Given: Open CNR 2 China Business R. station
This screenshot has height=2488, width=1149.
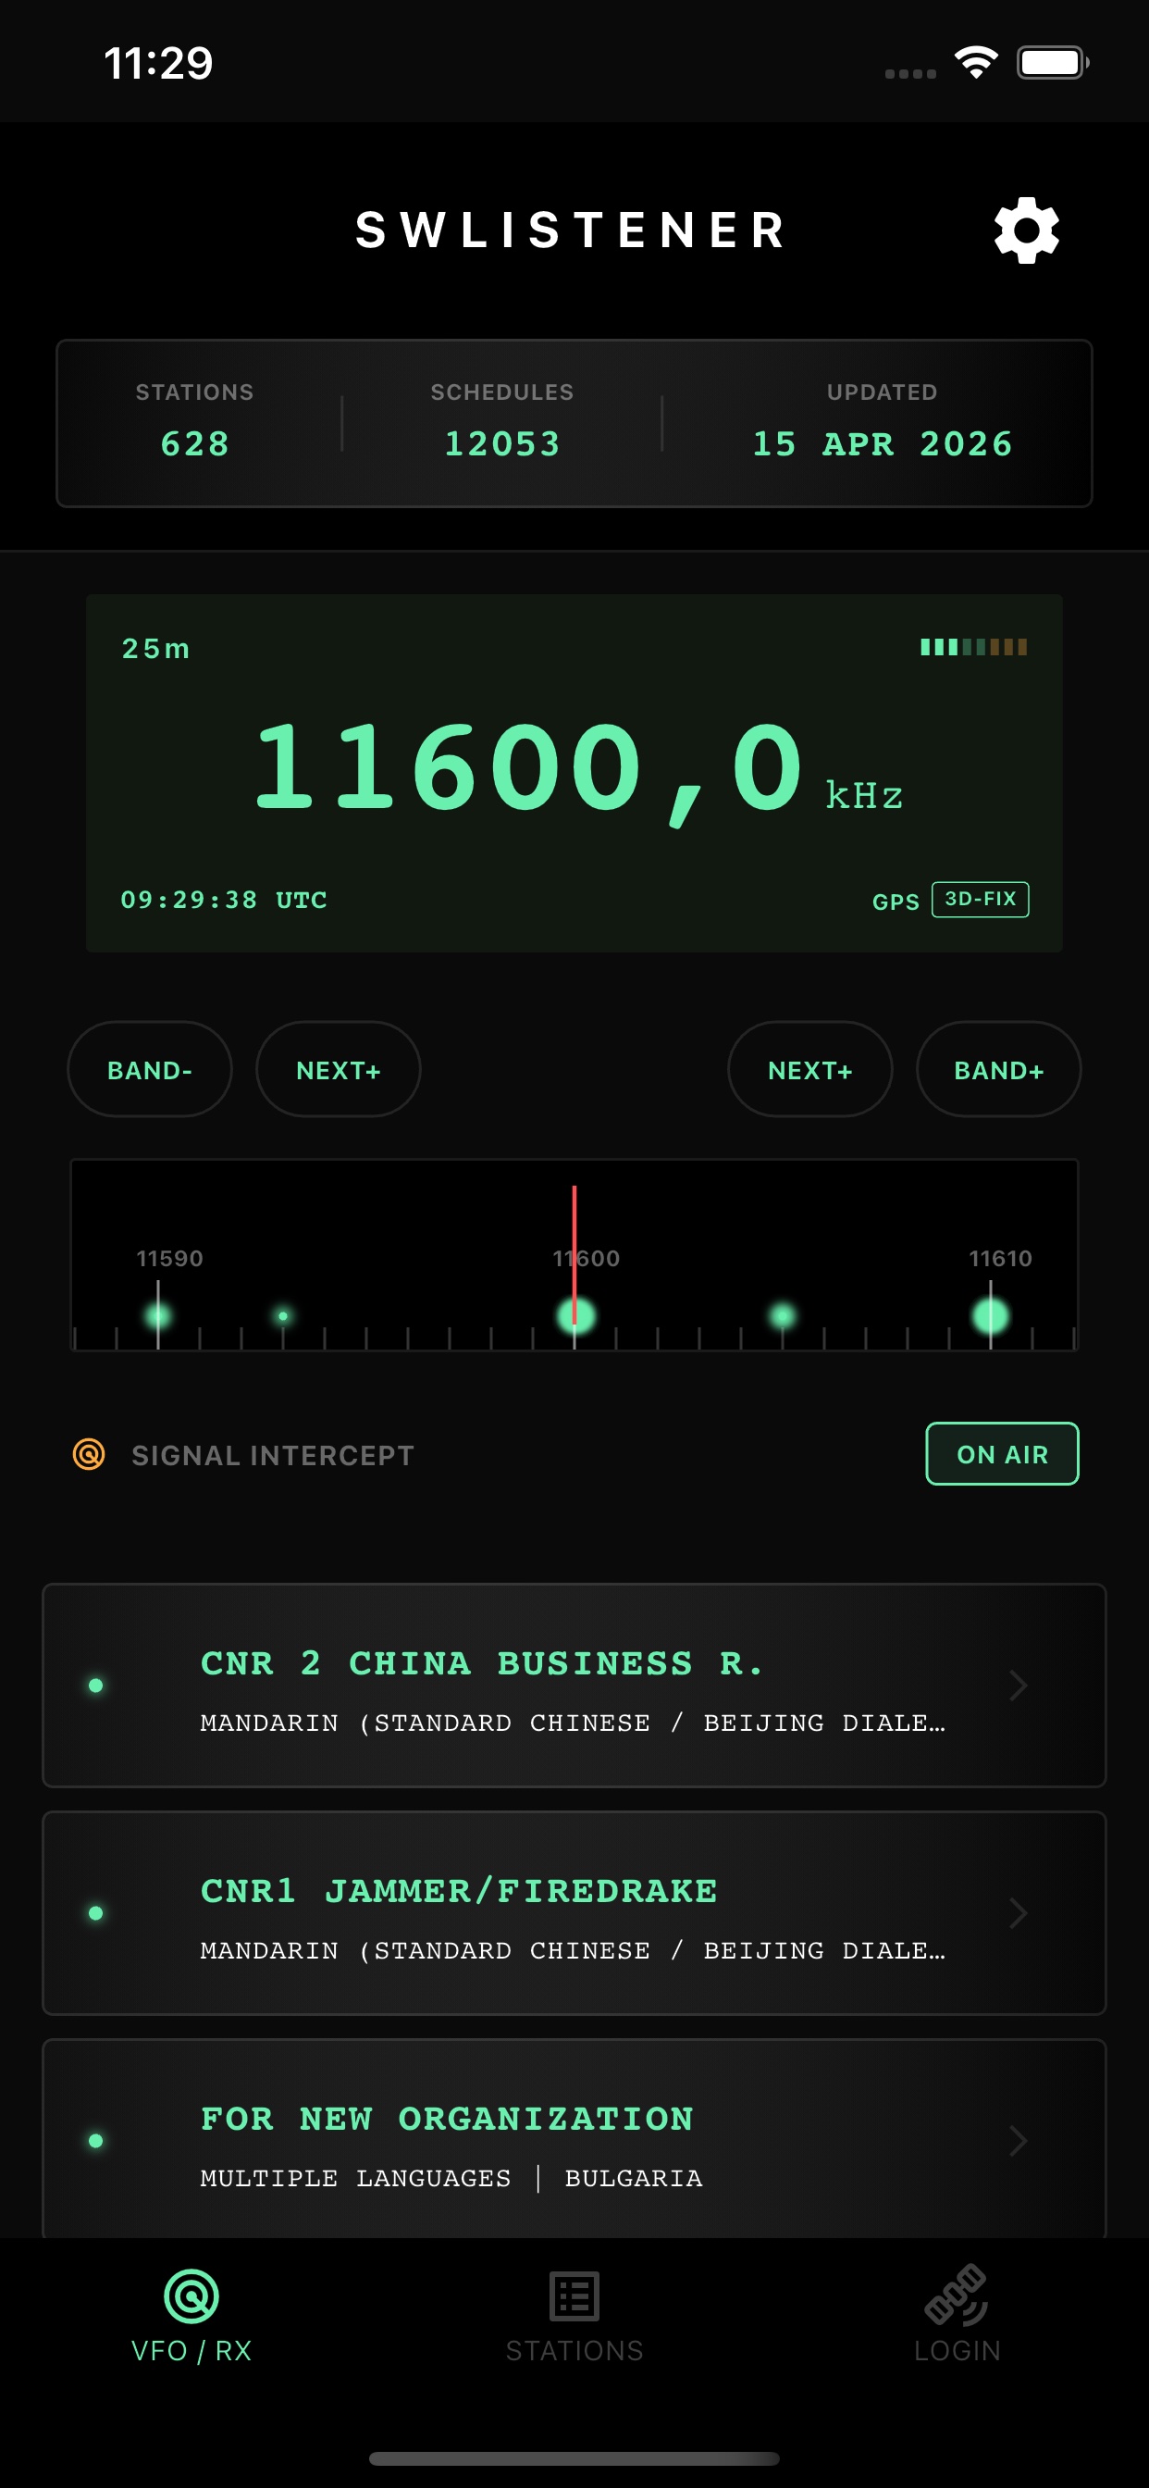Looking at the screenshot, I should (574, 1686).
